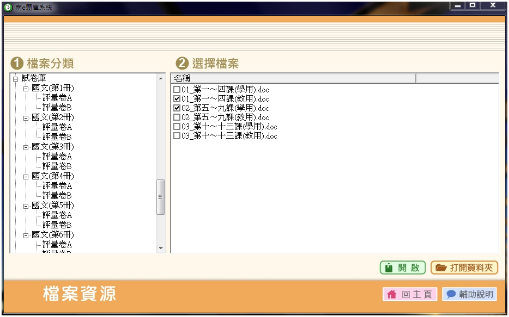509x317 pixels.
Task: Uncheck the 02_第五～九課(學用).doc checkbox
Action: tap(177, 108)
